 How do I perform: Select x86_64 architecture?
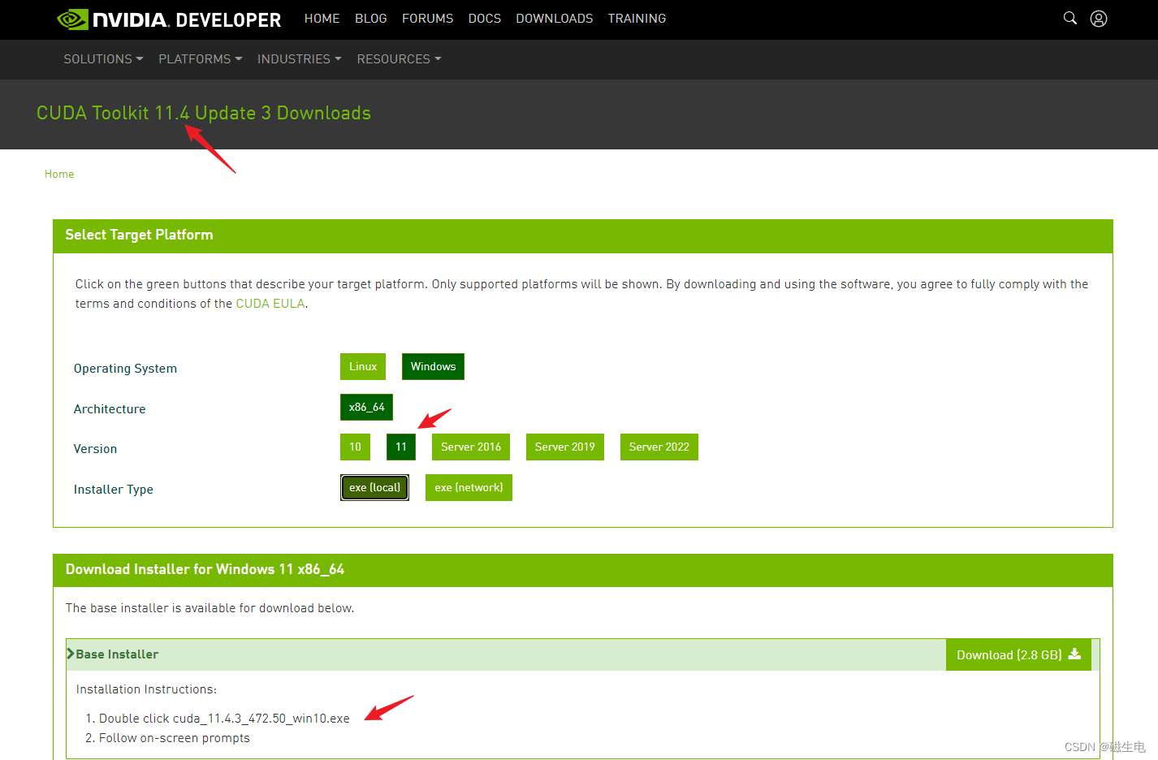pyautogui.click(x=366, y=407)
